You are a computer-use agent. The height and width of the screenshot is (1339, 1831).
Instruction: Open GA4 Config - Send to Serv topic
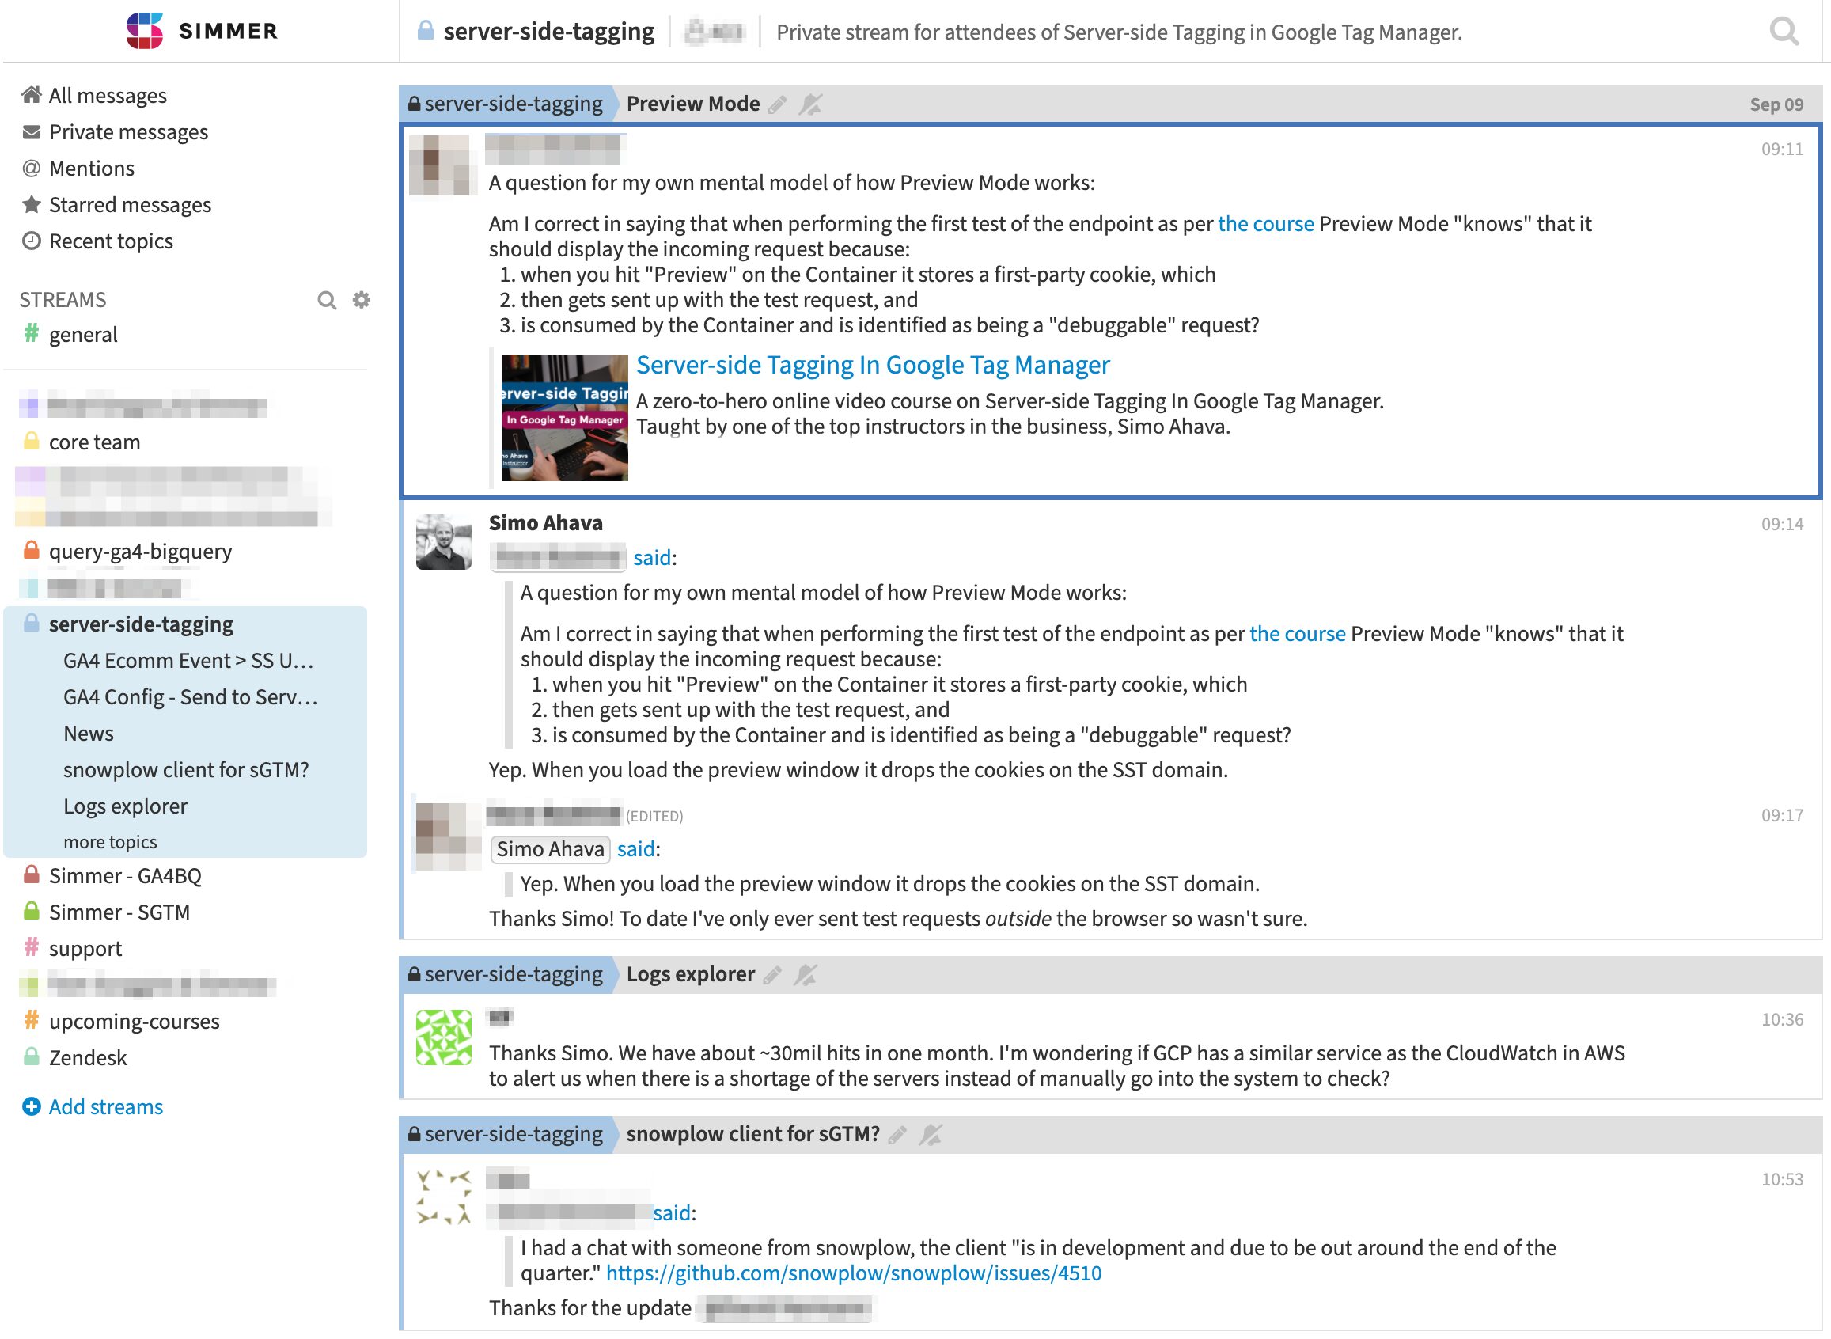coord(191,697)
